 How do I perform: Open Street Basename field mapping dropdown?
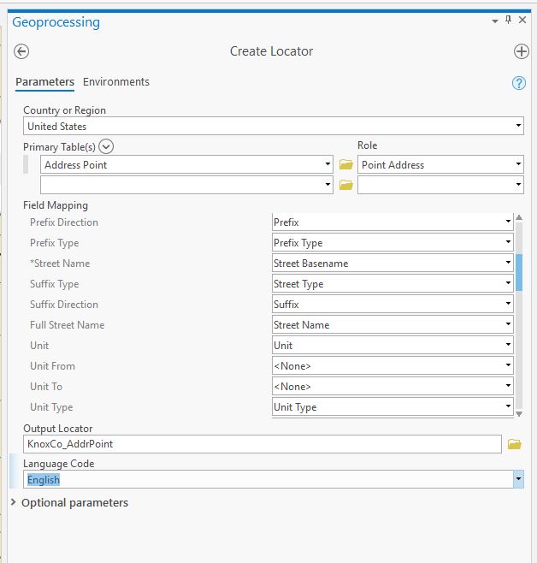pyautogui.click(x=509, y=264)
